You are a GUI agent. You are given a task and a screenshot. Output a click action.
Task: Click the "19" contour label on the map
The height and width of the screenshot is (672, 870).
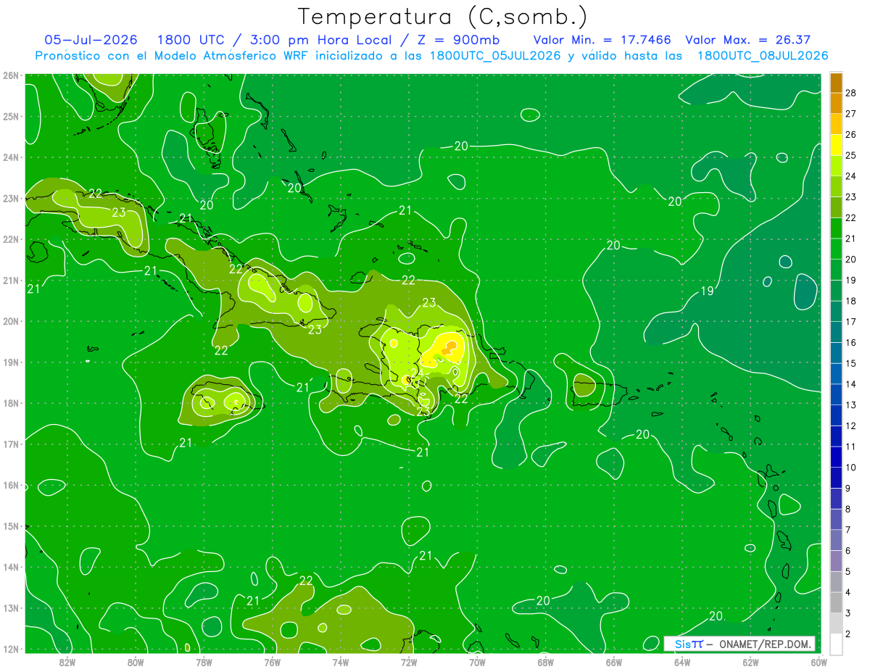click(708, 291)
